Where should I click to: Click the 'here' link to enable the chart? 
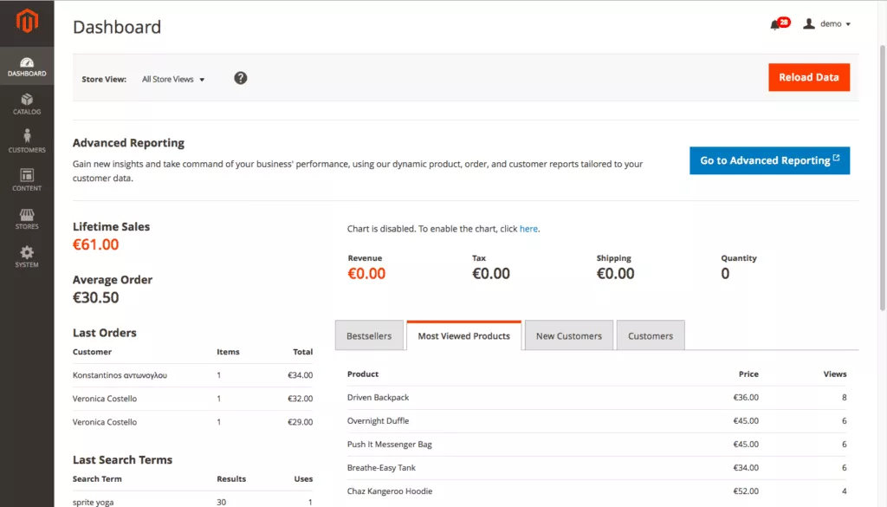528,229
